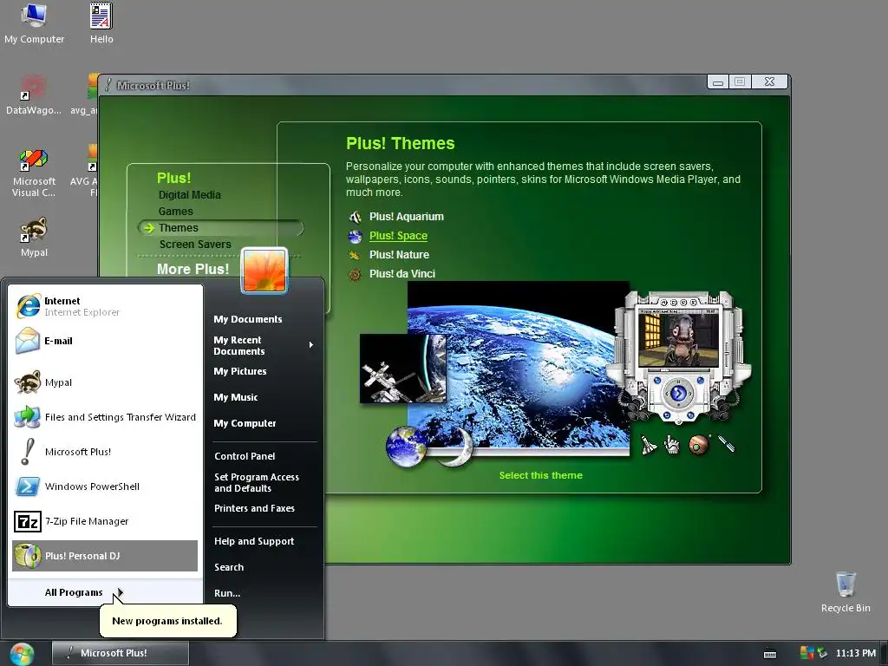Expand My Recent Documents submenu arrow
888x666 pixels.
311,345
